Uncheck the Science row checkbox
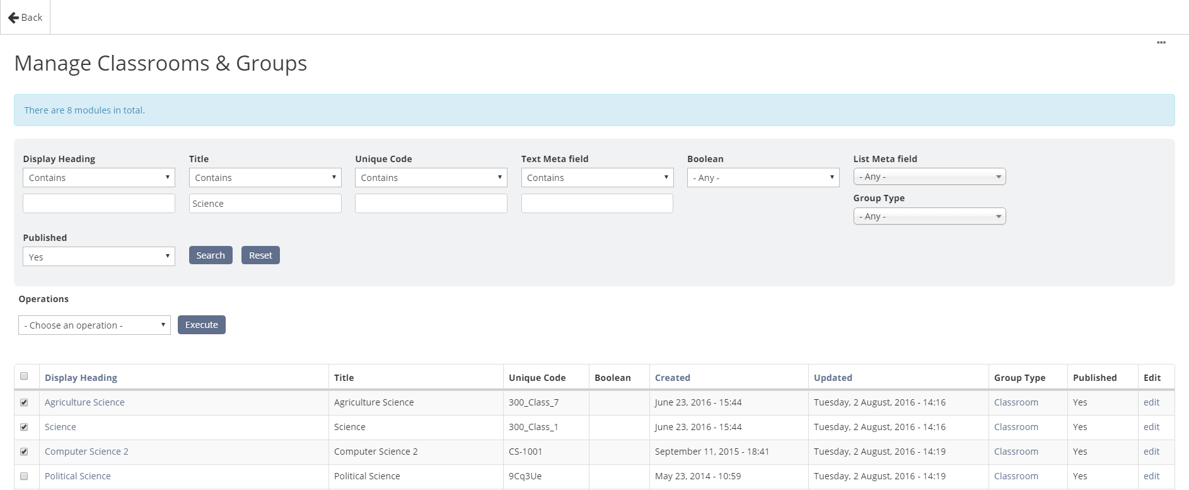Image resolution: width=1189 pixels, height=490 pixels. (24, 427)
